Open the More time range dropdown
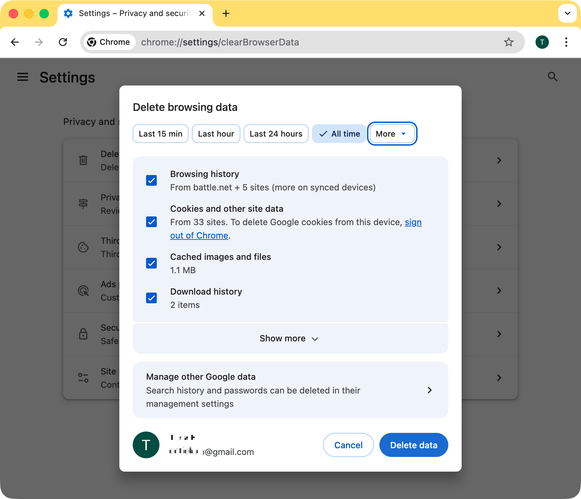The height and width of the screenshot is (499, 581). pyautogui.click(x=392, y=134)
